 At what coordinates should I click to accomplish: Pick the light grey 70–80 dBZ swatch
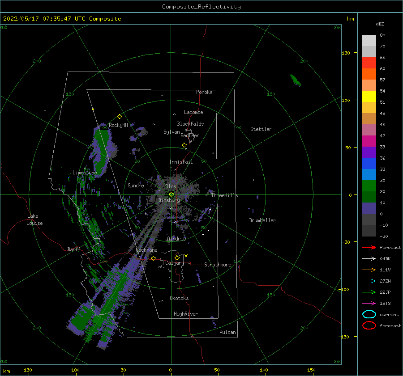click(x=369, y=40)
